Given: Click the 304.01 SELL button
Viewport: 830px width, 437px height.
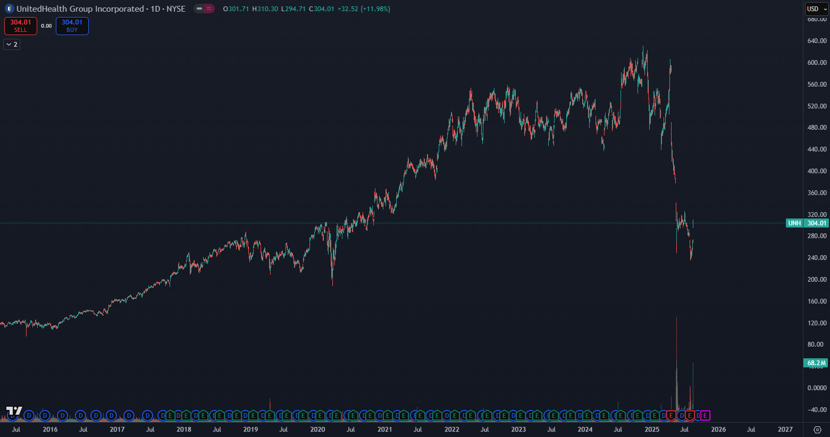Looking at the screenshot, I should tap(21, 26).
